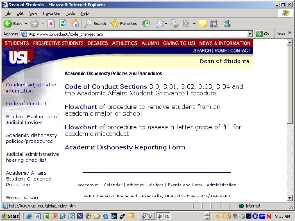This screenshot has height=221, width=295.
Task: Click the vertical scrollbar down arrow
Action: pos(290,198)
